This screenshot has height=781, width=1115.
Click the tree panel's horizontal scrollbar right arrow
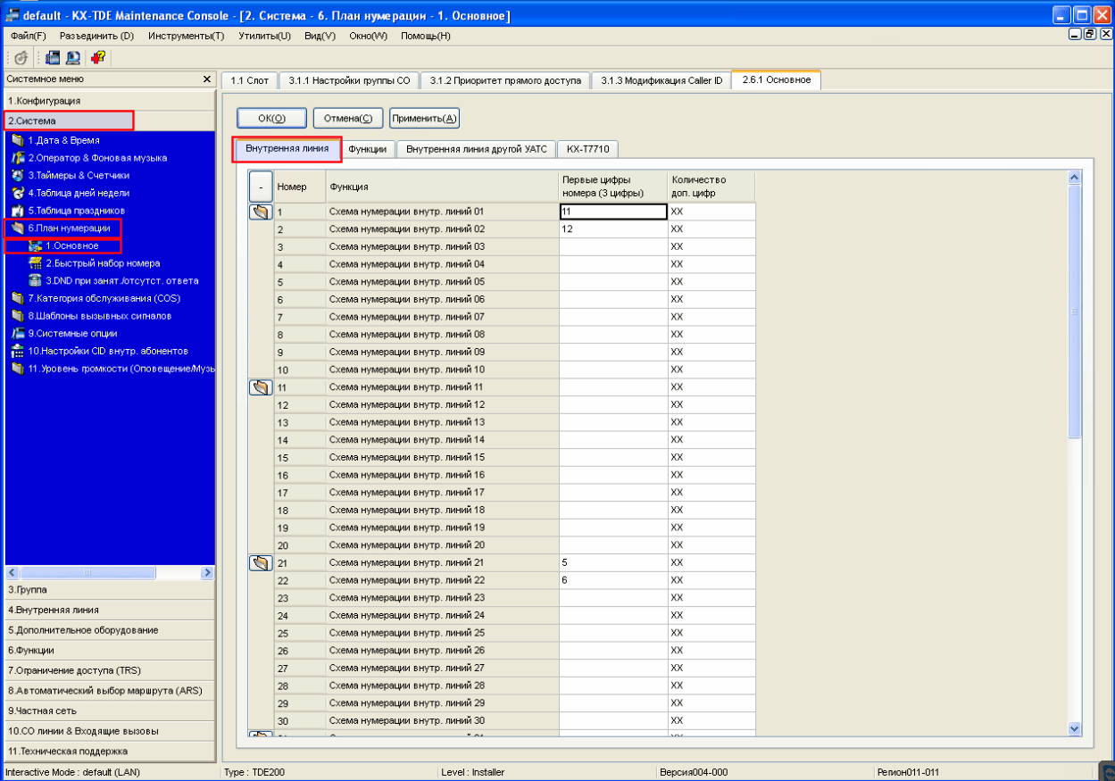click(x=208, y=571)
